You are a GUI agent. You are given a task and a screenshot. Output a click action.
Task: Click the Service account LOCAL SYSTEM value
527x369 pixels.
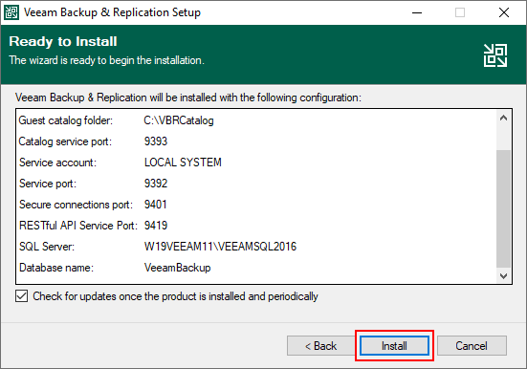[183, 163]
